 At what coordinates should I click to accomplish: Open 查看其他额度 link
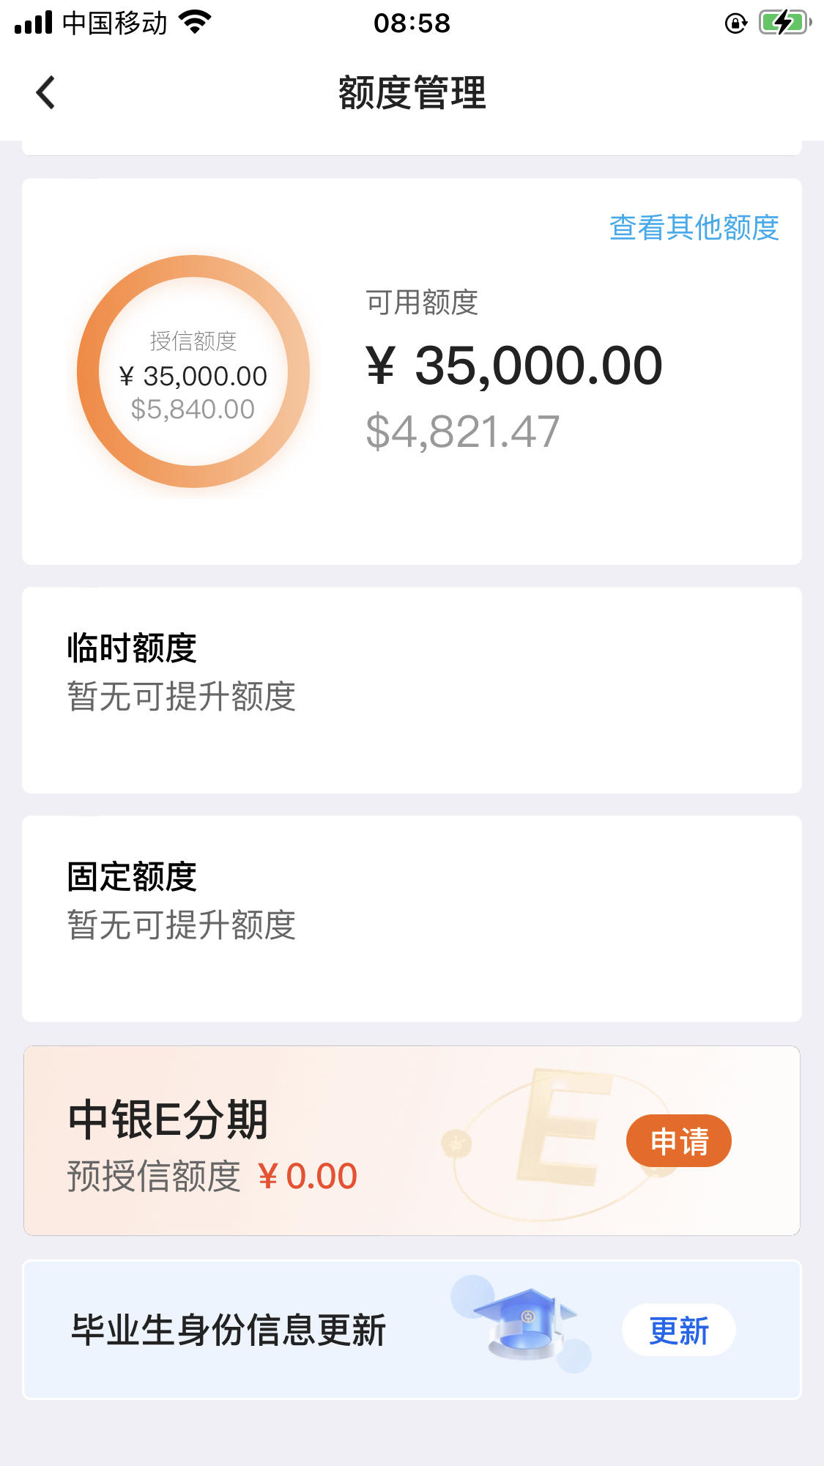694,227
